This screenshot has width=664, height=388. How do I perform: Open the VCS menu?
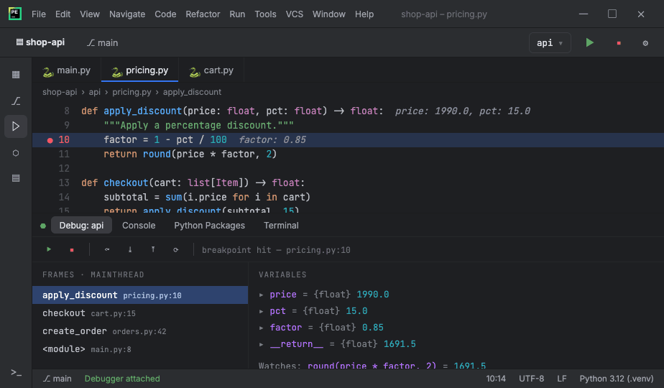(x=295, y=14)
